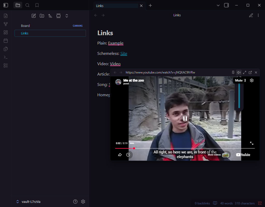This screenshot has width=265, height=207.
Task: Change sort order in file explorer
Action: [50, 16]
